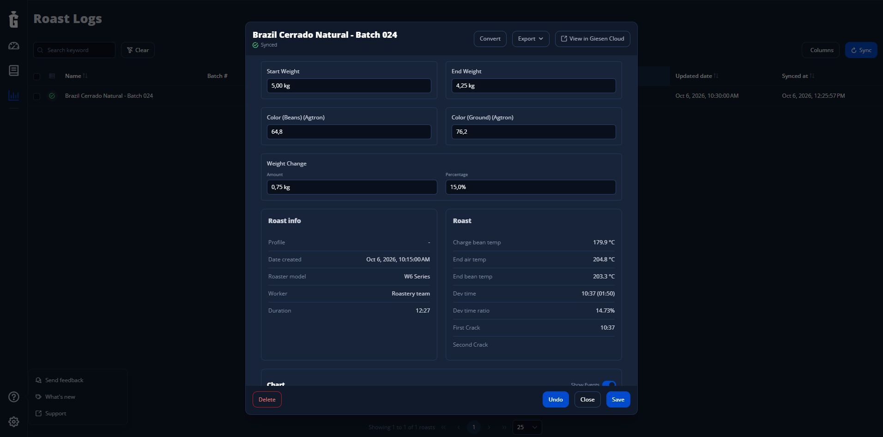Screen dimensions: 883x437
Task: Clear the search filters
Action: click(138, 50)
